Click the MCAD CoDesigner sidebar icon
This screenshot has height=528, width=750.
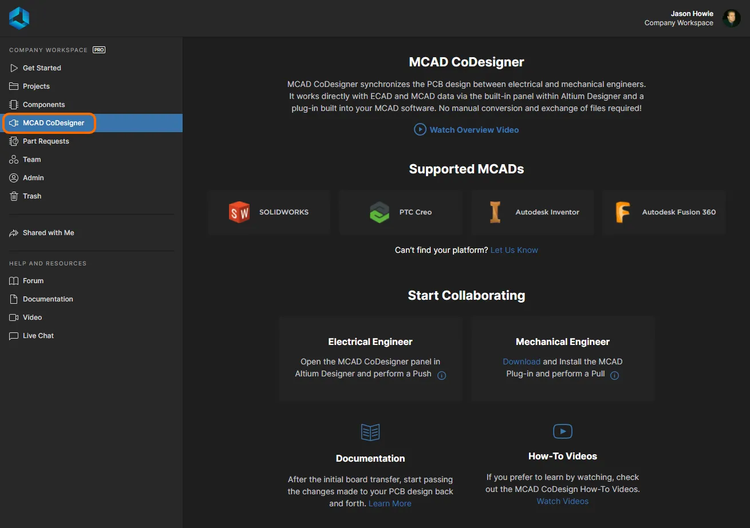click(x=14, y=123)
